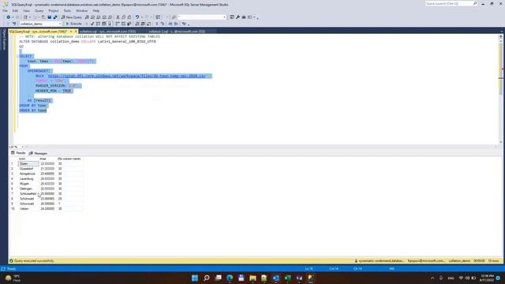This screenshot has width=505, height=284.
Task: Click the New Query button
Action: [72, 17]
